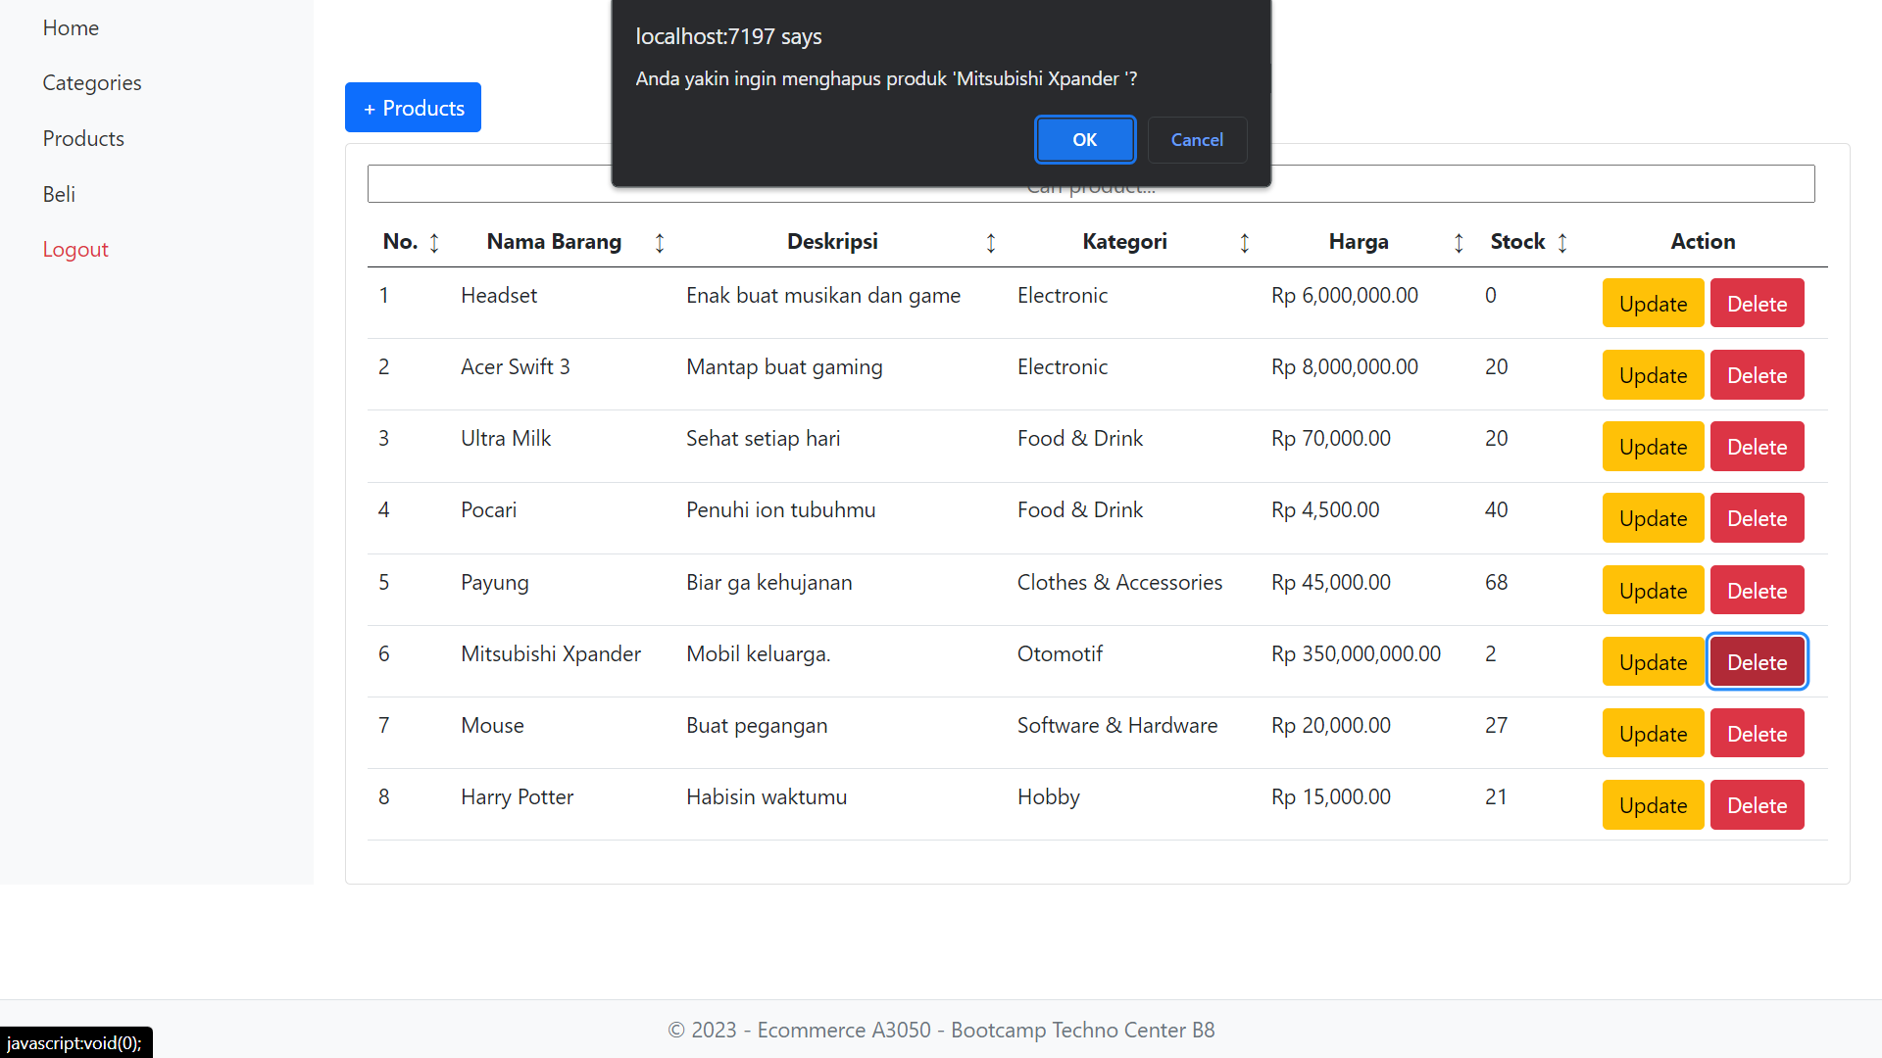
Task: Add new item with + Products button
Action: tap(413, 108)
